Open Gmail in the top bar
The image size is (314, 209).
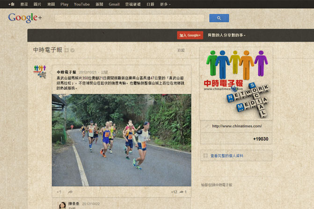click(x=114, y=4)
